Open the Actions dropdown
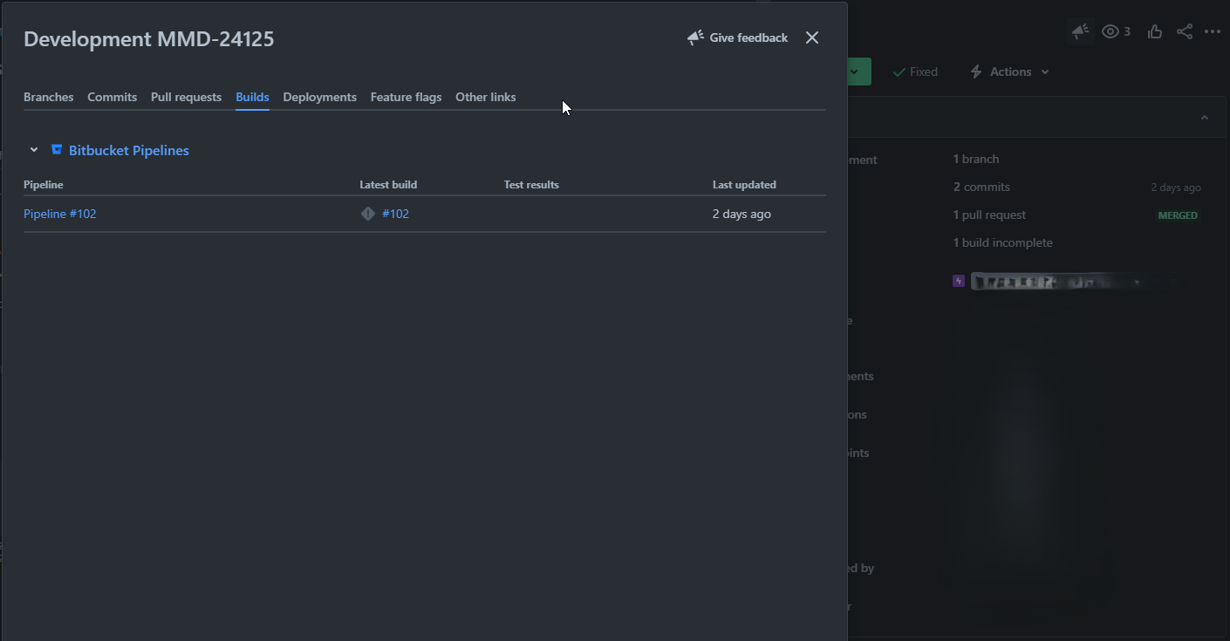1230x641 pixels. (1009, 72)
